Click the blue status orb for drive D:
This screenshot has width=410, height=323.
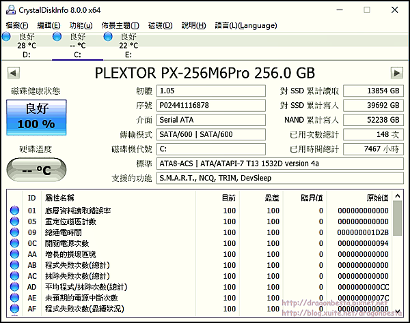(x=6, y=37)
